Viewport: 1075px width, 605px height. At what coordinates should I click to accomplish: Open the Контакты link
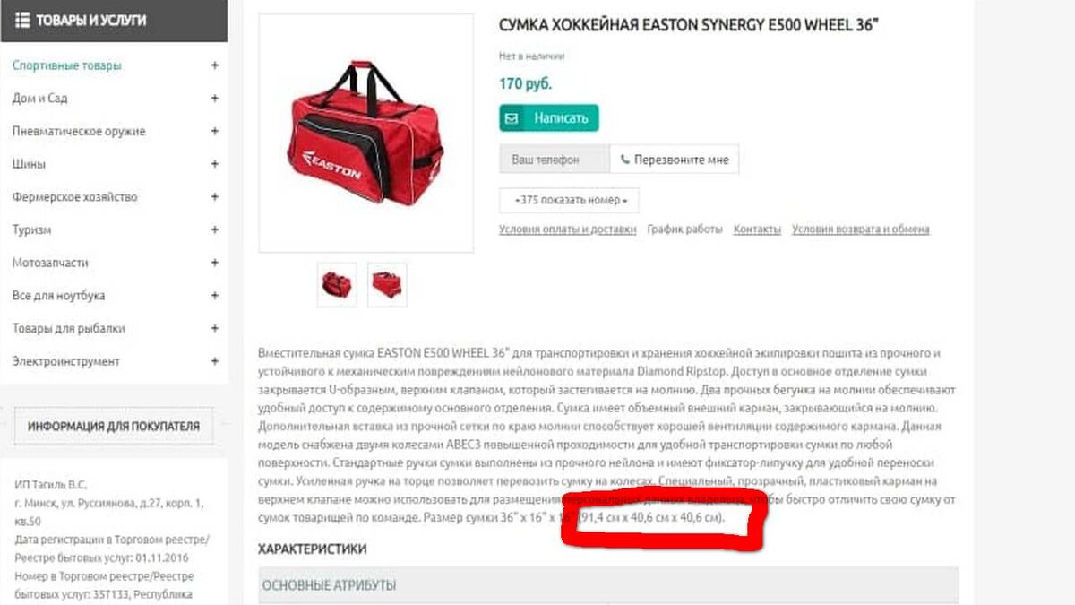pos(757,229)
